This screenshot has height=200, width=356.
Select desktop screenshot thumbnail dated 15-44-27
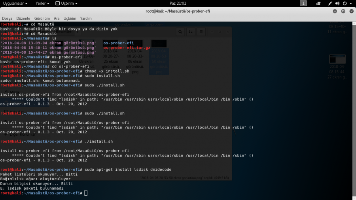click(337, 67)
